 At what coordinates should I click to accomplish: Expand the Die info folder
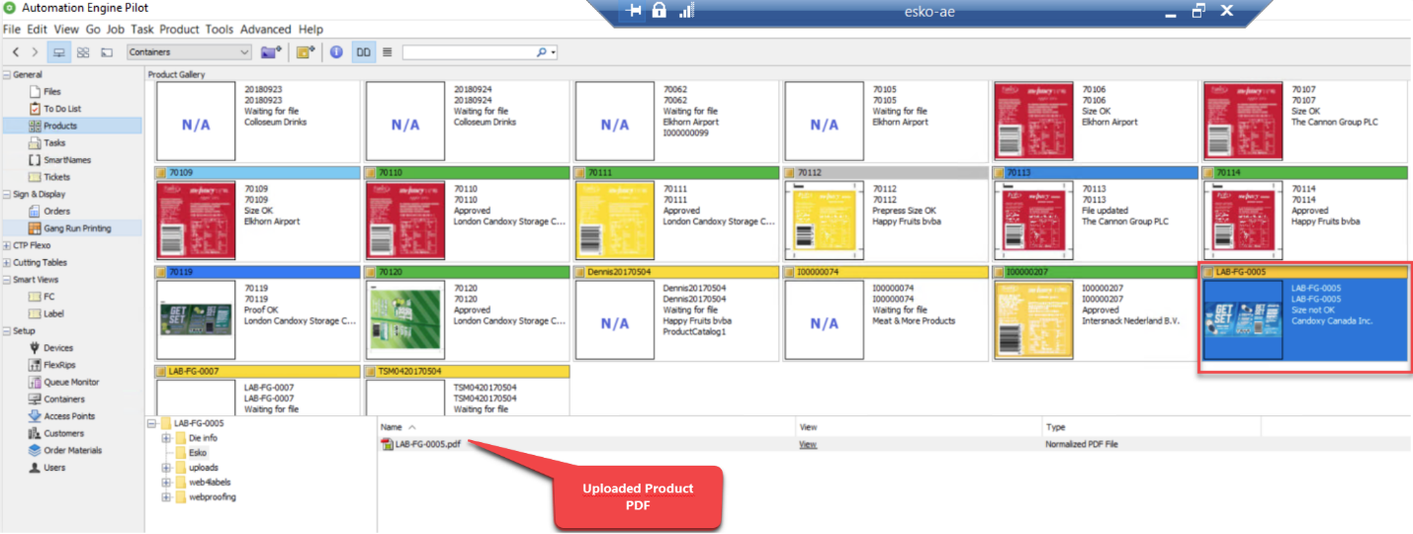(166, 438)
